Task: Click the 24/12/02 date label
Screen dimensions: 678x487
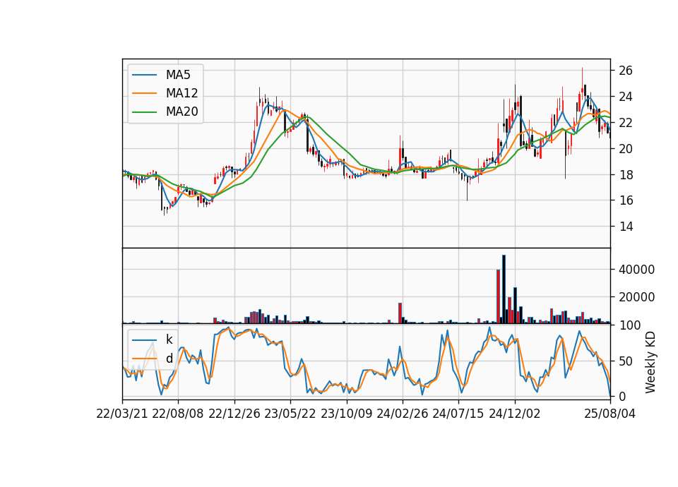Action: click(x=515, y=414)
